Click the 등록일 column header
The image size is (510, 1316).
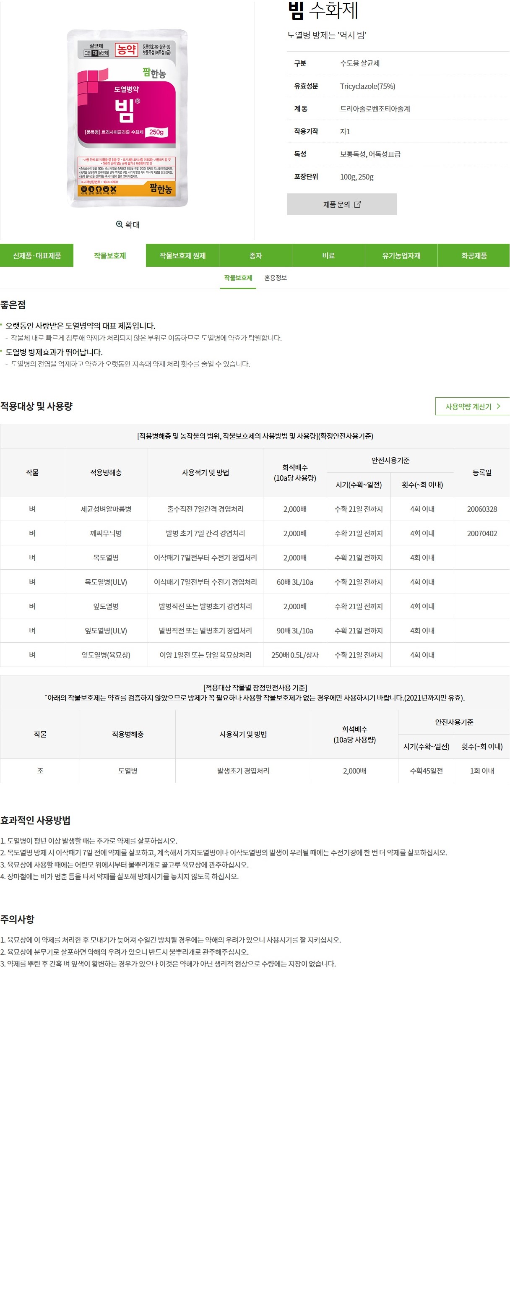(482, 472)
